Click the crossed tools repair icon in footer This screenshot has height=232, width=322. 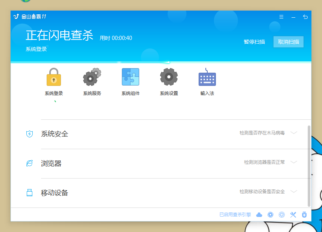point(293,215)
